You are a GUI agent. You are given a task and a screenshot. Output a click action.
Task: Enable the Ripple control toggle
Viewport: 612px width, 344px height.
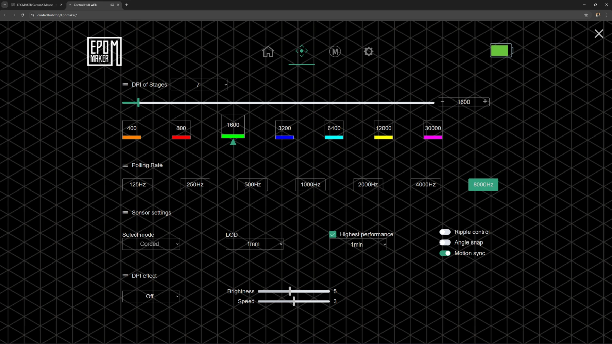click(445, 232)
